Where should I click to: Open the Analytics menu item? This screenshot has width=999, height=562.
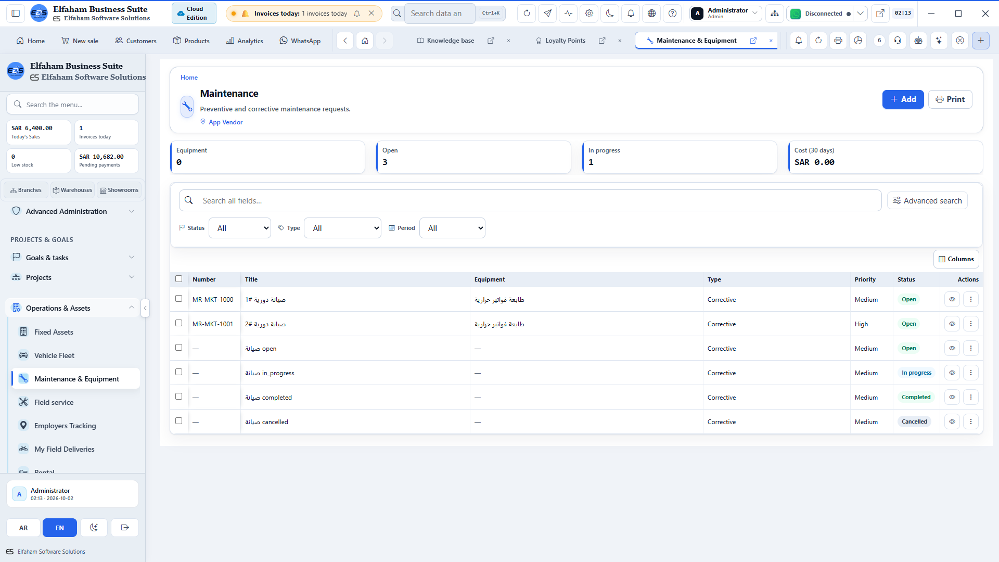click(x=245, y=41)
